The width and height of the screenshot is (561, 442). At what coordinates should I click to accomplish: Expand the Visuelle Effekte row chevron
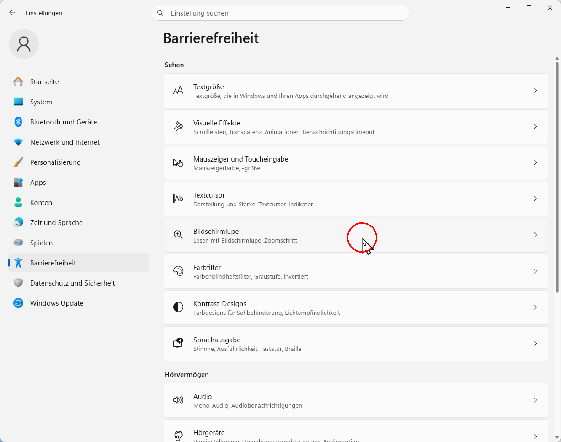click(535, 127)
